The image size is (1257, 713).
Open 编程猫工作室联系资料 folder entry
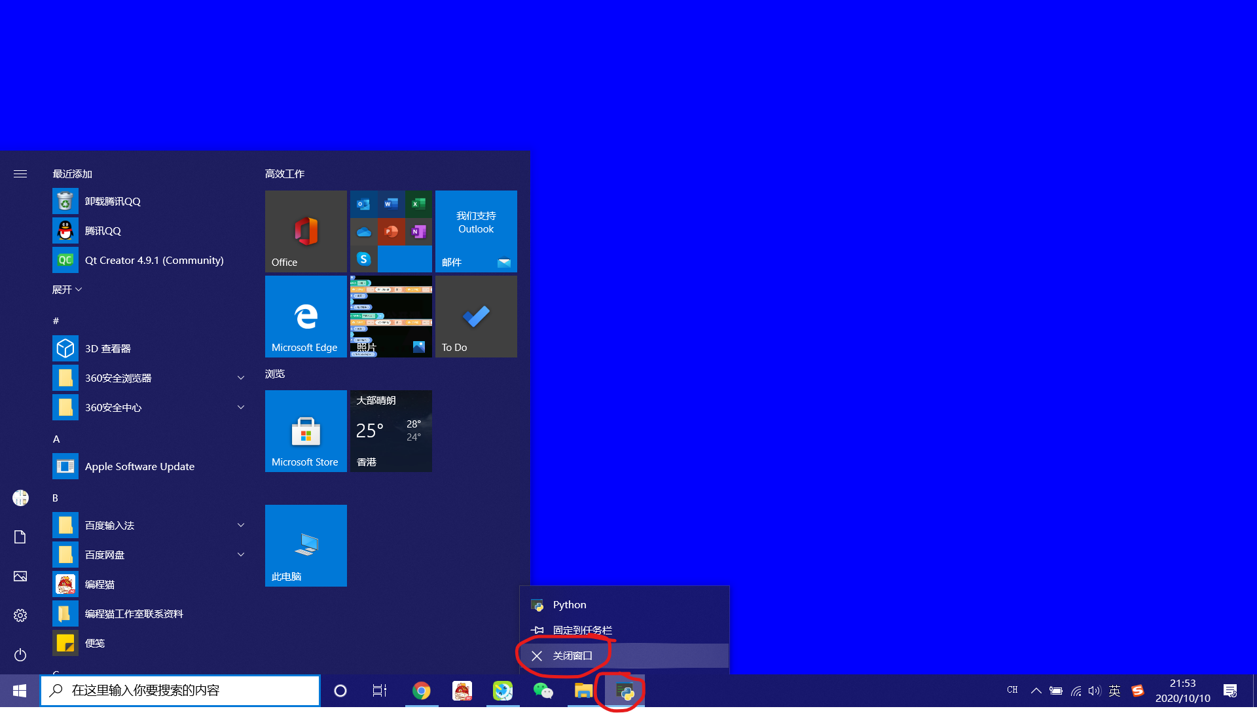click(151, 613)
